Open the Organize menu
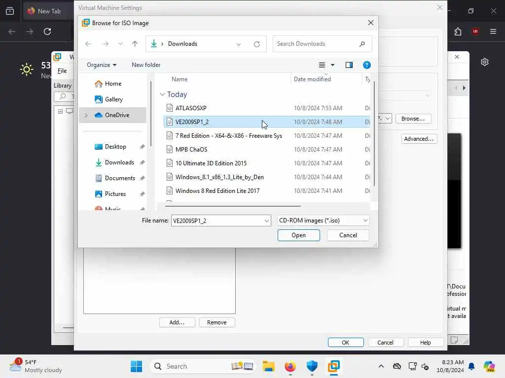Viewport: 505px width, 378px height. 102,65
